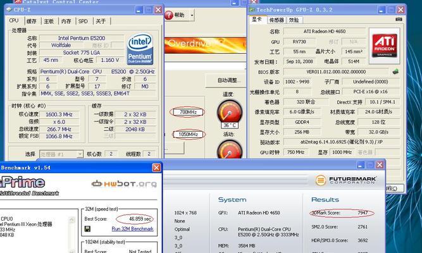
Task: Click the 1050MHz memory clock value field
Action: point(189,134)
